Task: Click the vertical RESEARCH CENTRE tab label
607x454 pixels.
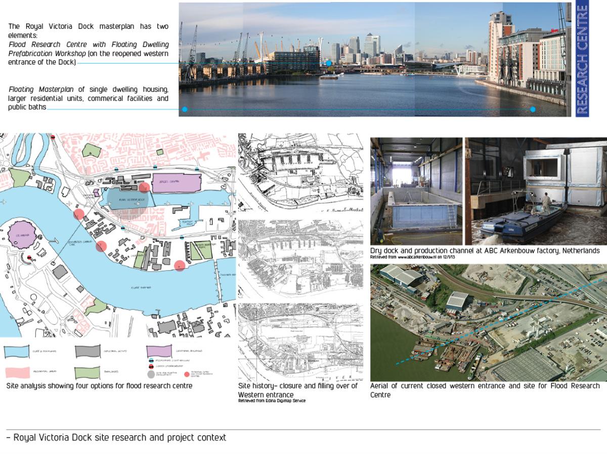Action: pos(582,60)
